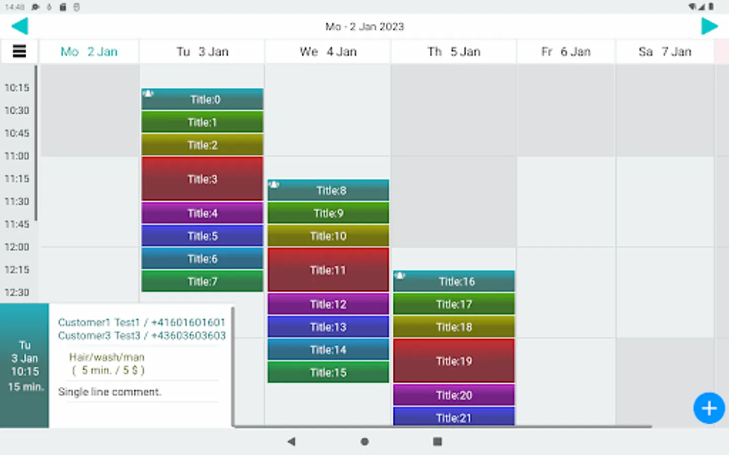
Task: Tap the reminder bell on Title:8
Action: click(274, 185)
